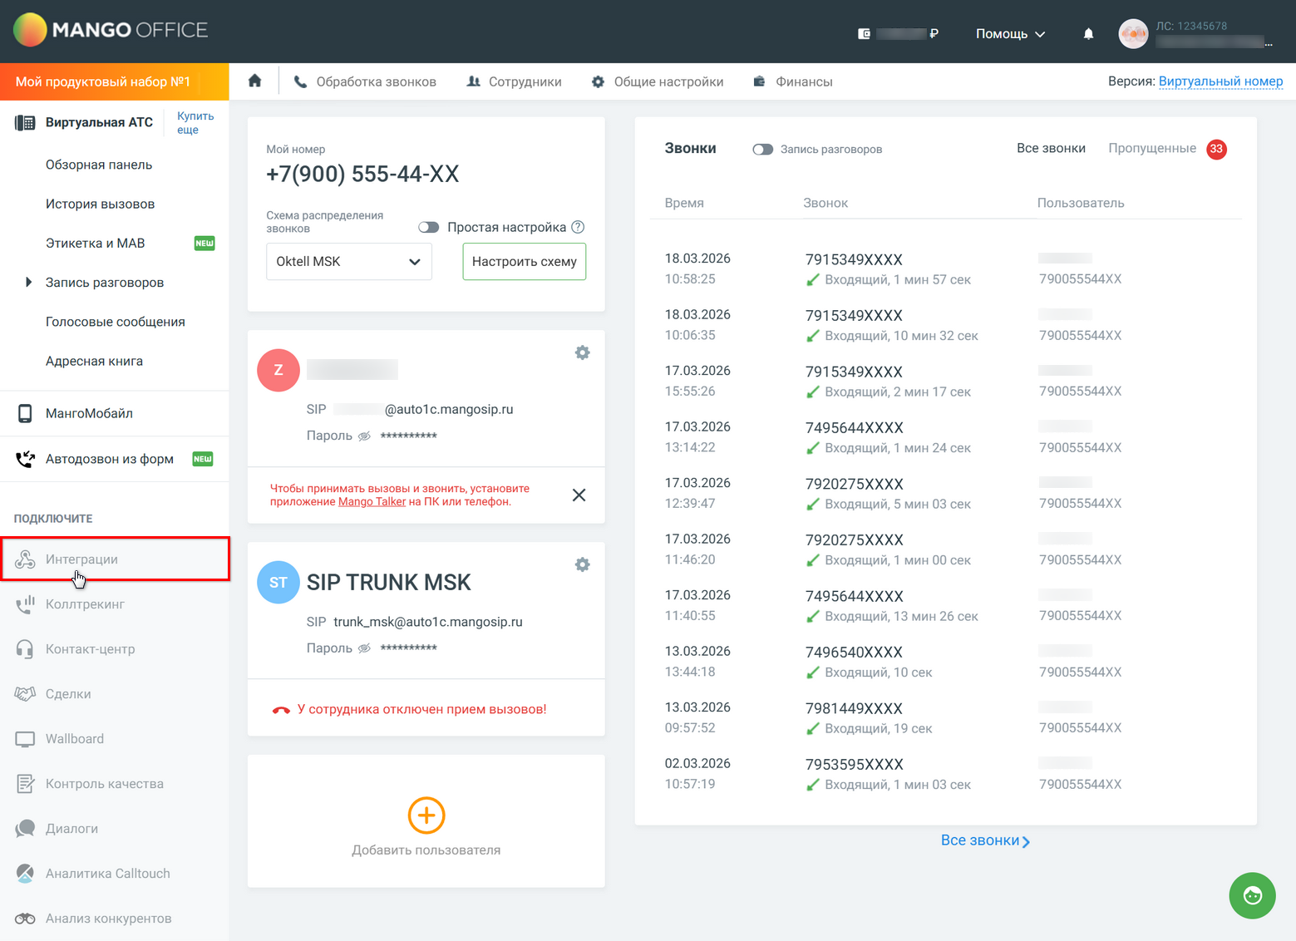Reveal hidden password for SIP TRUNK MSK
Viewport: 1296px width, 941px height.
[x=364, y=648]
